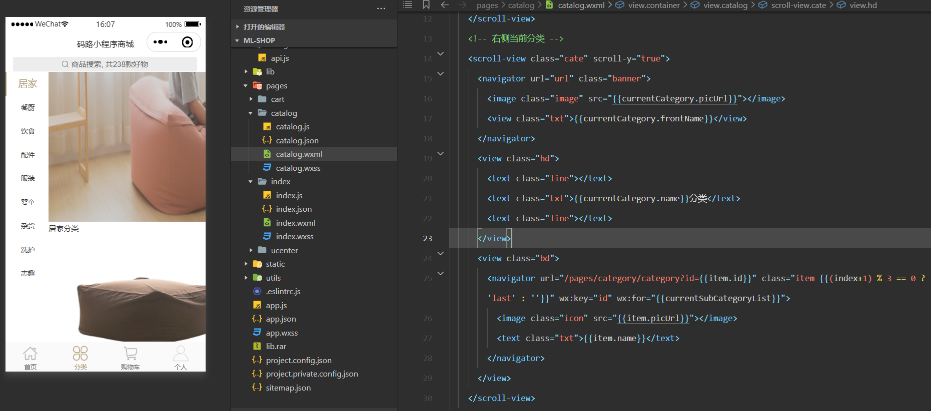Navigate back with the left arrow icon
Image resolution: width=931 pixels, height=411 pixels.
pos(445,5)
